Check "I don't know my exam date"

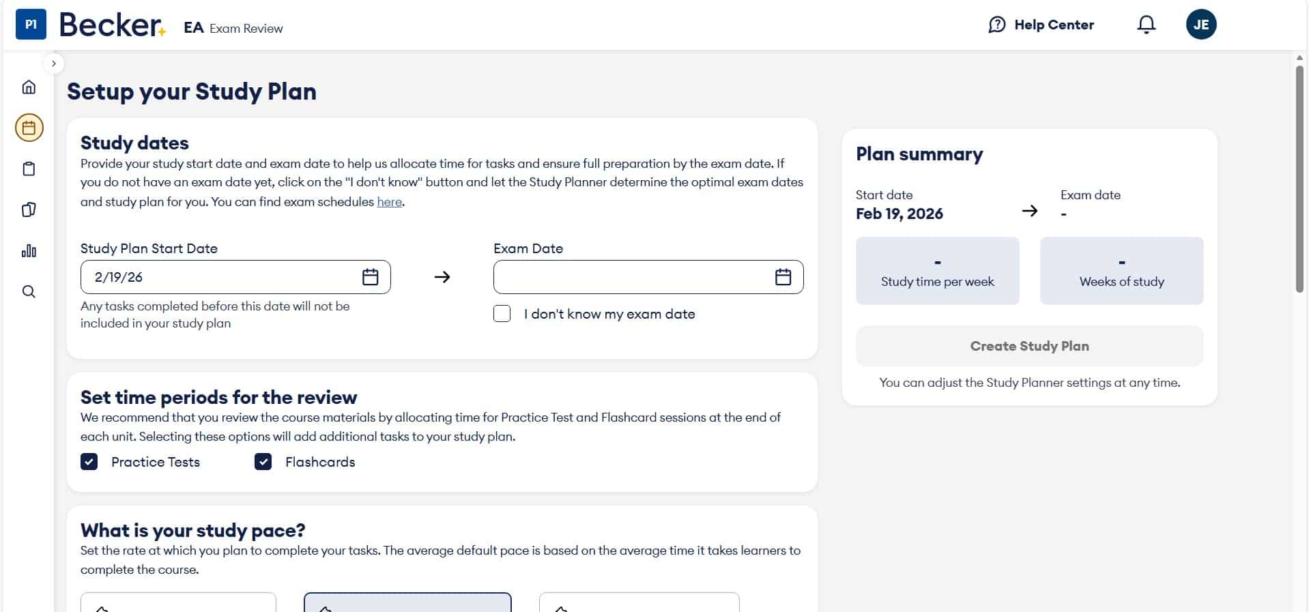[502, 314]
